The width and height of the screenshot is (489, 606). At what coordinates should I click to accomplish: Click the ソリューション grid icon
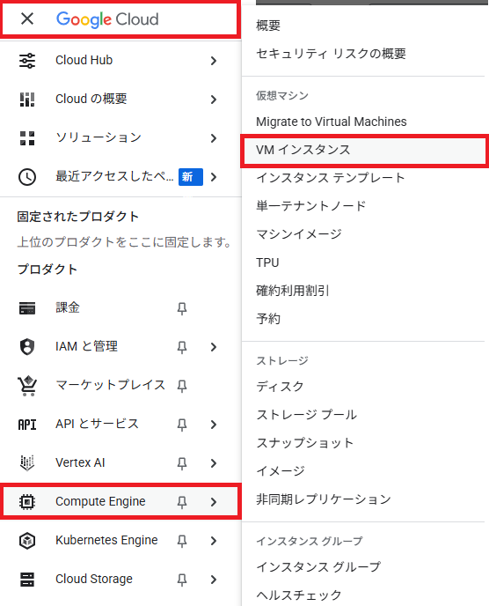tap(27, 138)
